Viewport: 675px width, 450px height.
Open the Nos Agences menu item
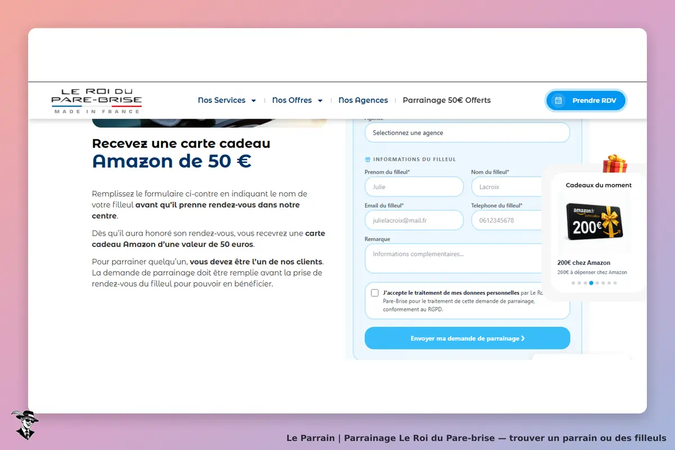[363, 100]
